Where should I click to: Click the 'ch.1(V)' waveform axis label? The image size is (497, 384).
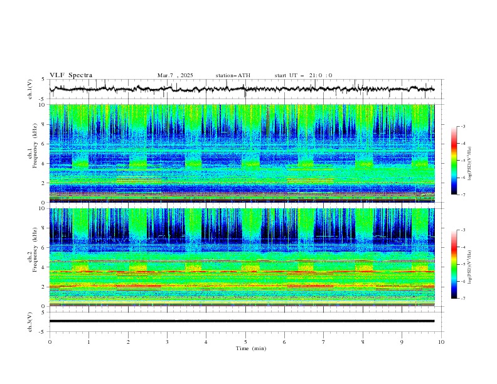coord(30,89)
